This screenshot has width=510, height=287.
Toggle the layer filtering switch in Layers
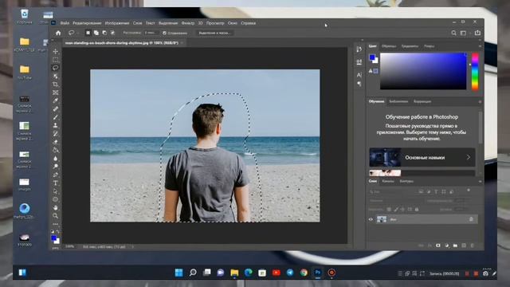pyautogui.click(x=469, y=191)
